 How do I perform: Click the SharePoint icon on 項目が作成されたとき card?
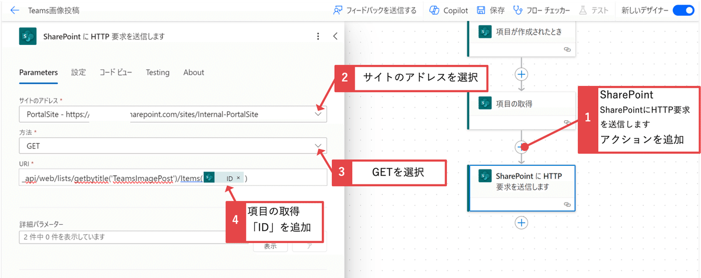pyautogui.click(x=485, y=32)
